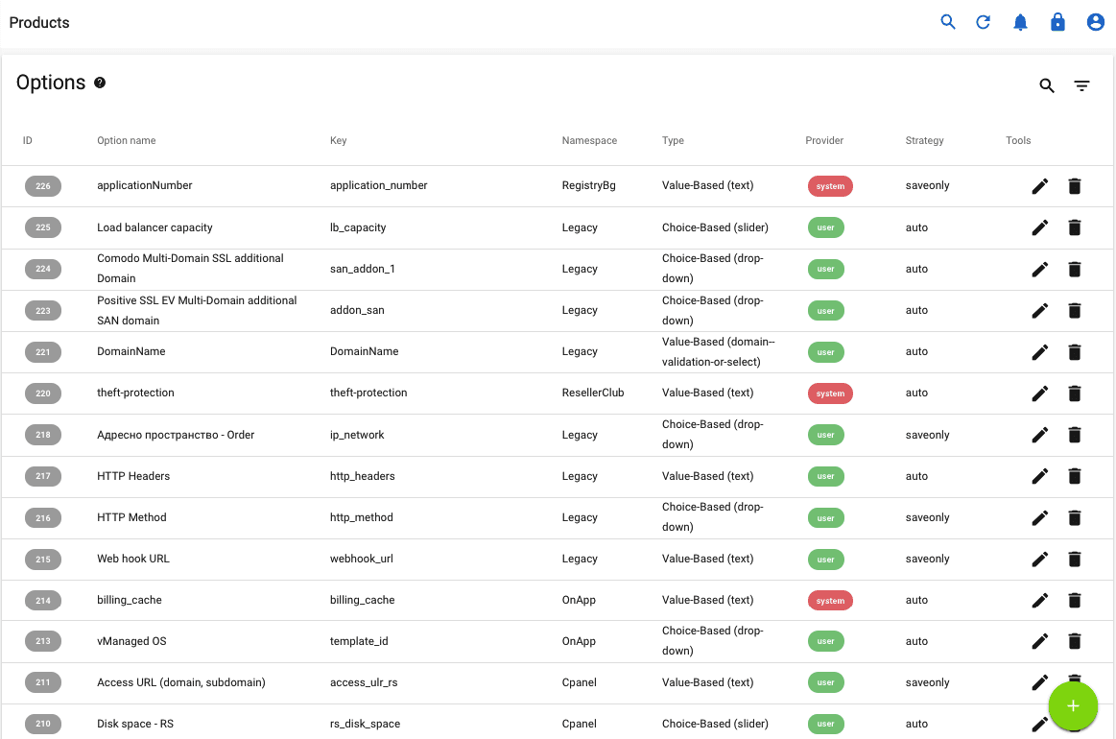1116x739 pixels.
Task: Open the filter icon above the options table
Action: pos(1082,85)
